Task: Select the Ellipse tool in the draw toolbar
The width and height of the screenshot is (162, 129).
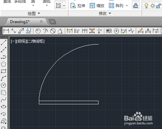Action: [x=4, y=107]
